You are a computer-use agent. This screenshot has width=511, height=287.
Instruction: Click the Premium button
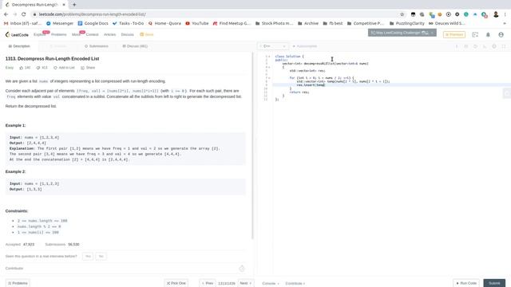click(x=454, y=34)
